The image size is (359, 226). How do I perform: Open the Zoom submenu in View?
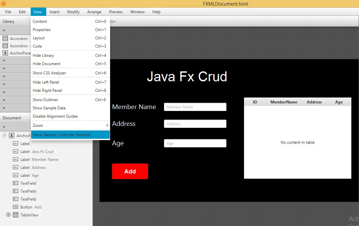pos(38,126)
